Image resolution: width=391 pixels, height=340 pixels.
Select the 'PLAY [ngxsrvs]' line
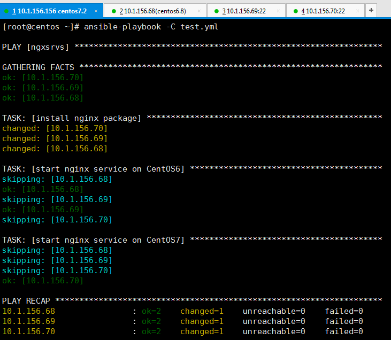(x=35, y=47)
